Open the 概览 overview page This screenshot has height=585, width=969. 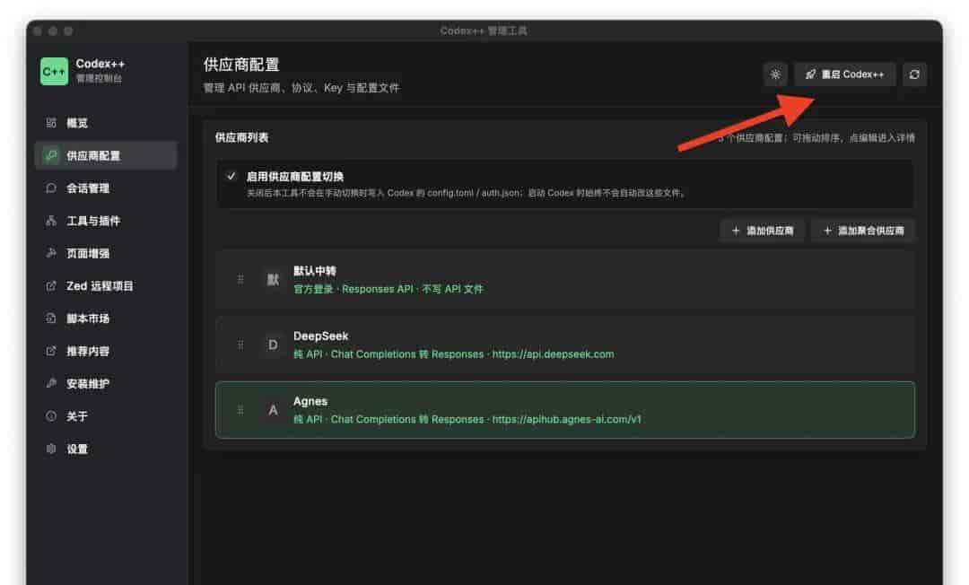point(106,123)
